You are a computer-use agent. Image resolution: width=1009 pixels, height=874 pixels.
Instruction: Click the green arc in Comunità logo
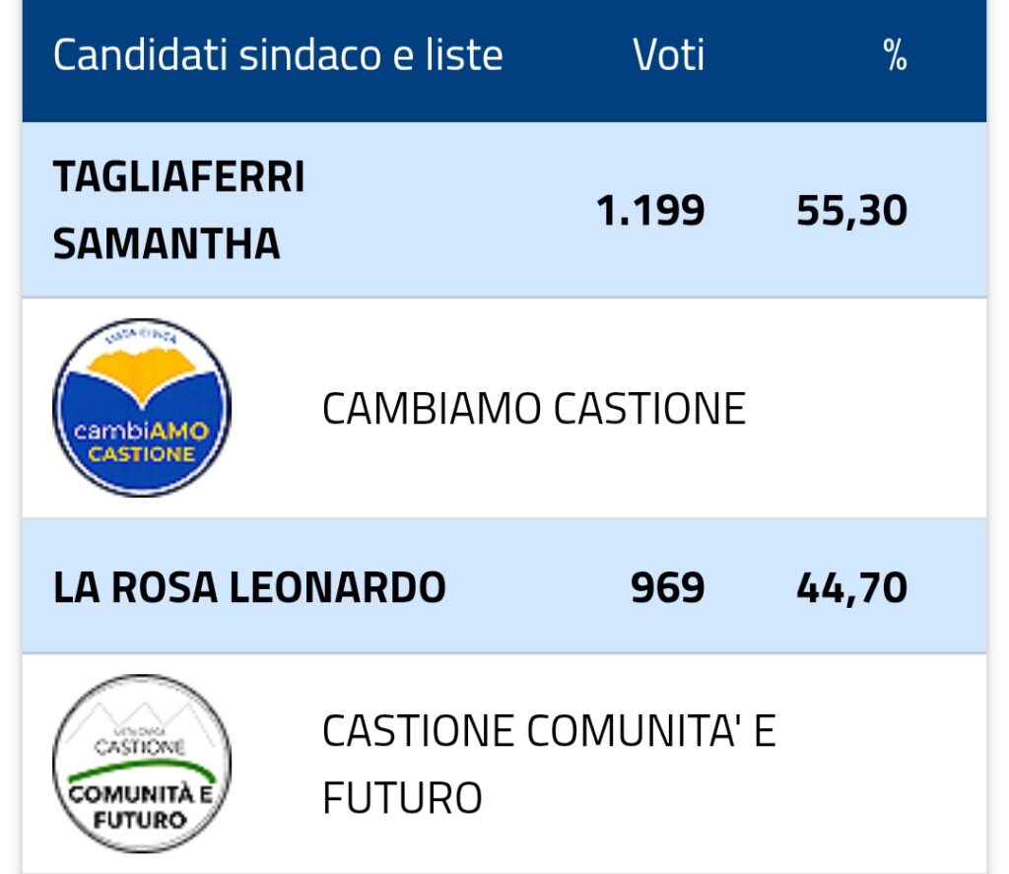point(142,771)
